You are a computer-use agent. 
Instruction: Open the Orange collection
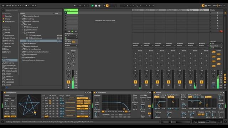[x=8, y=19]
